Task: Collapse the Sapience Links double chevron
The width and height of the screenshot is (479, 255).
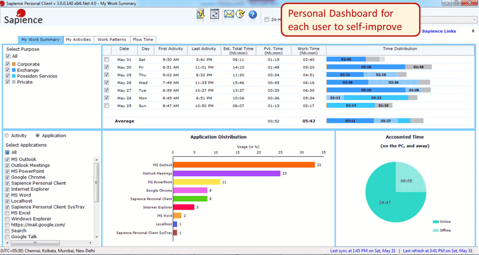Action: pos(473,31)
